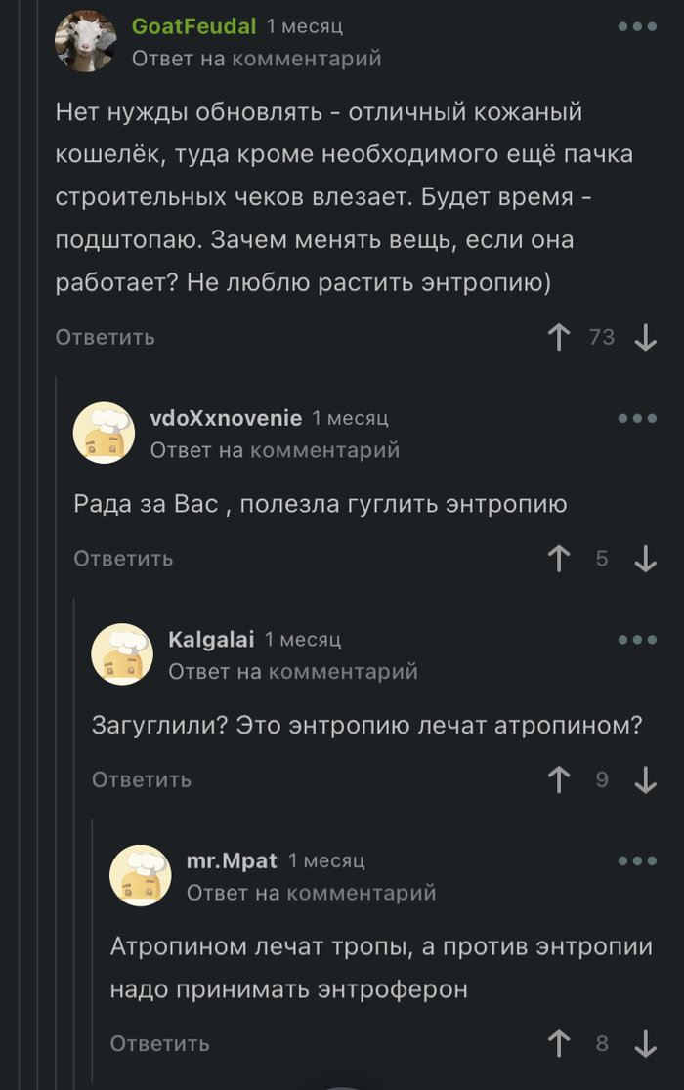Click Ответить under GoatFeudal's comment
Viewport: 684px width, 1090px height.
(x=105, y=337)
